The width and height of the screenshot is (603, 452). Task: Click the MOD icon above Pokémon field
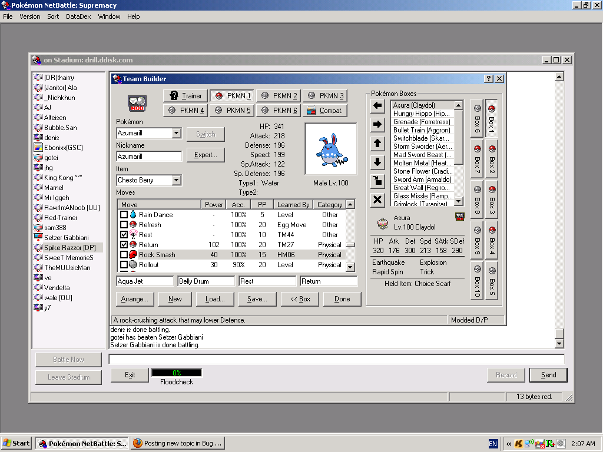click(137, 104)
